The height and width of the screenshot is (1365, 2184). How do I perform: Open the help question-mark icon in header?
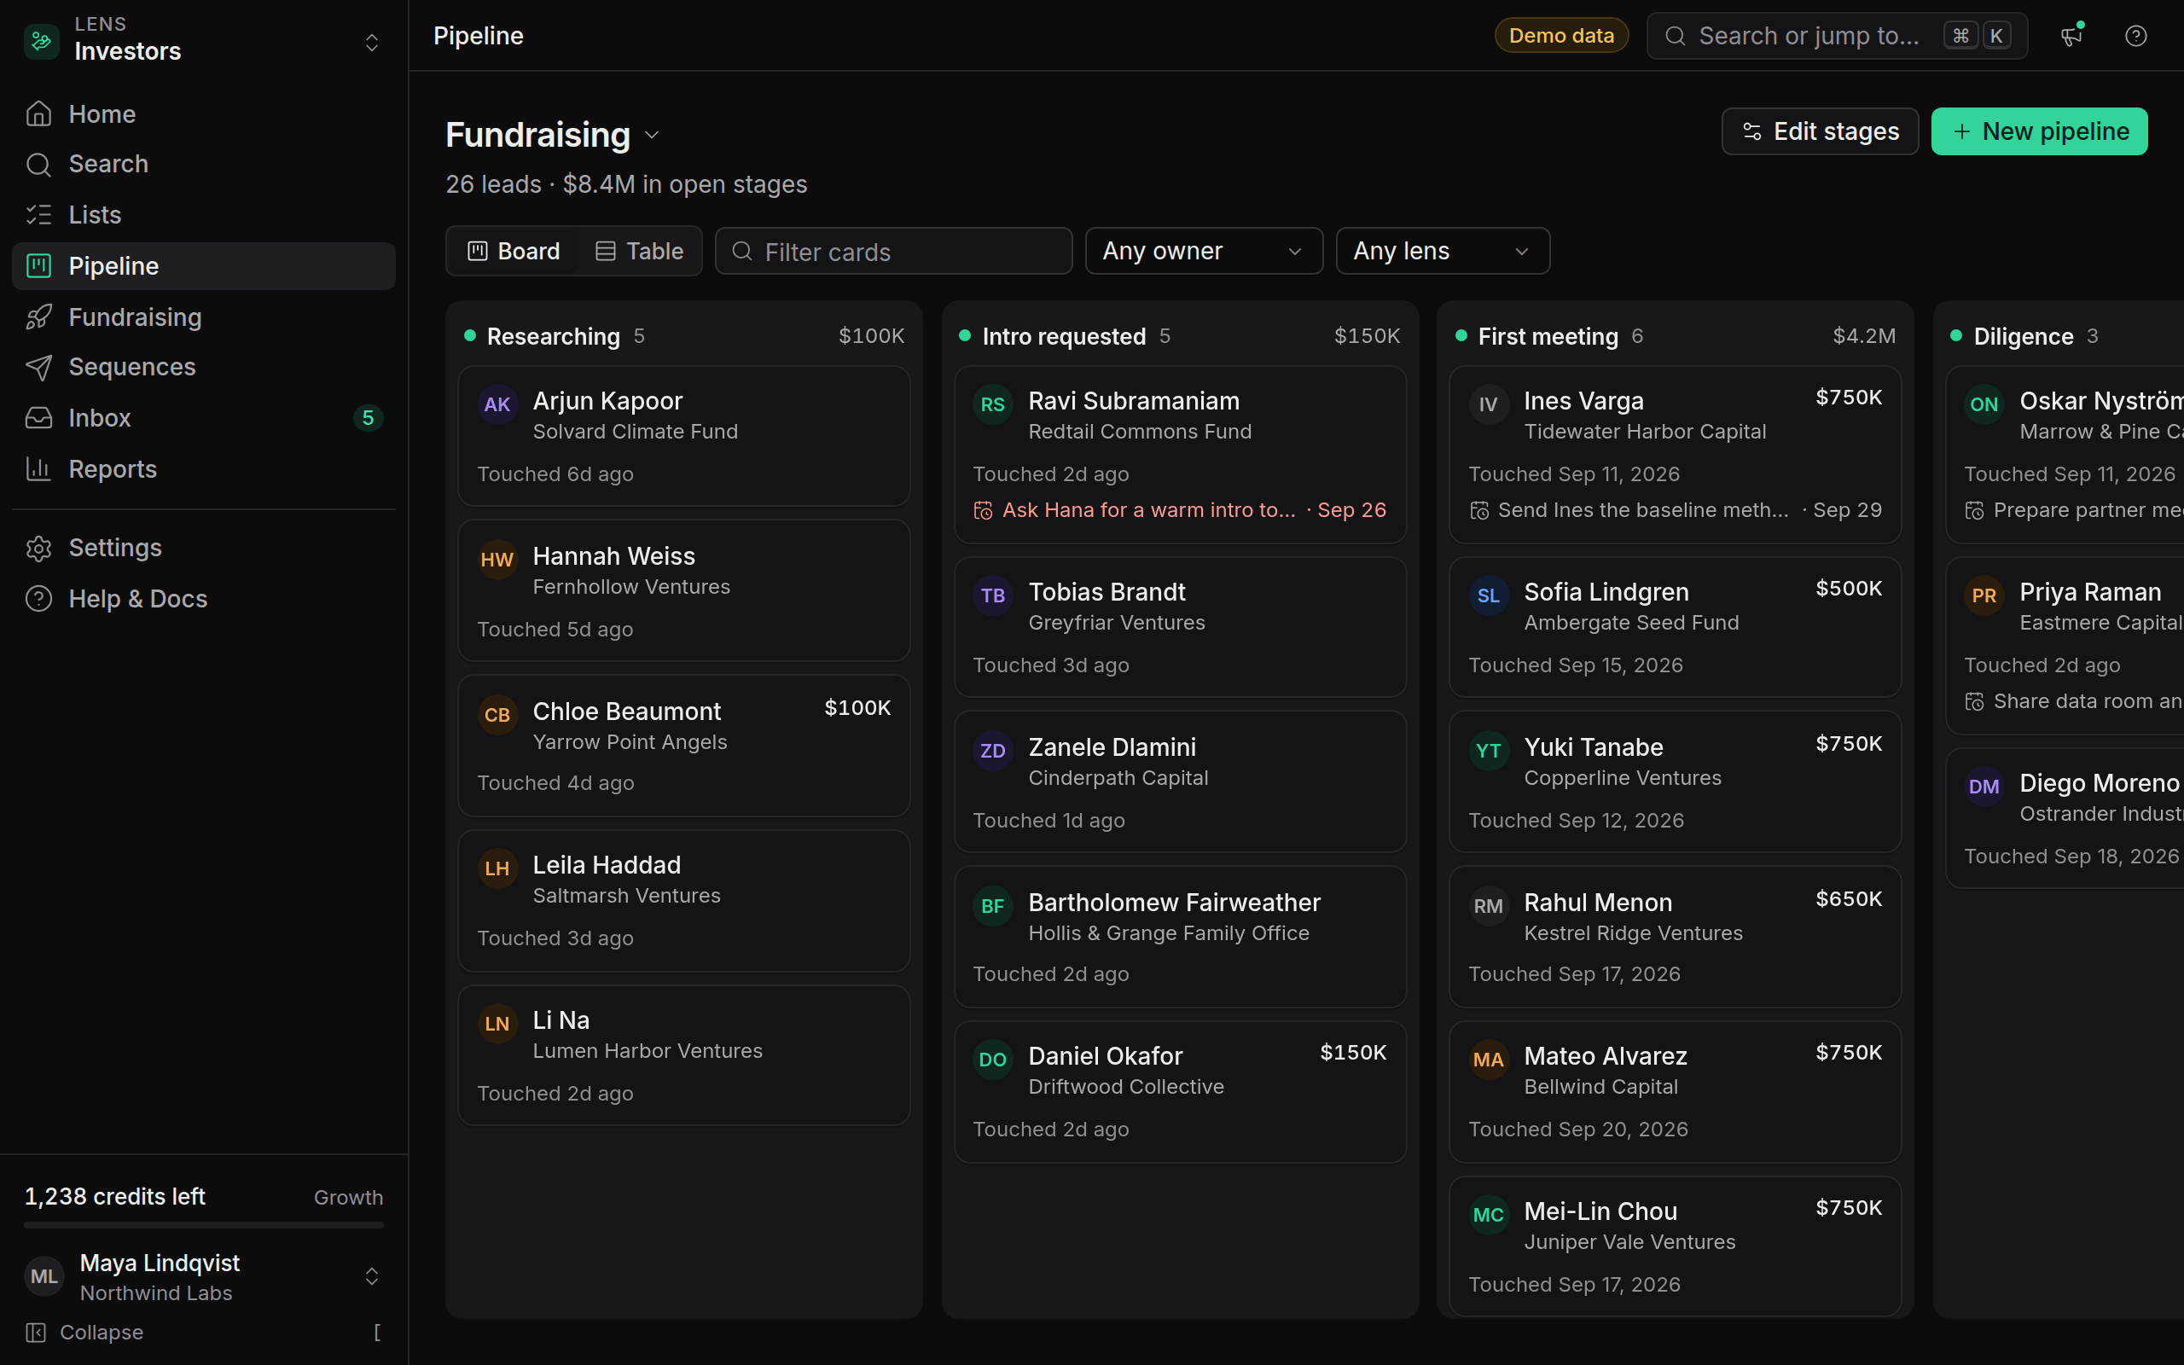(2135, 36)
